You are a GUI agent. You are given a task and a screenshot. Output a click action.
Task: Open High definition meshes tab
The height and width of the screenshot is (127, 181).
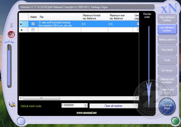167,19
